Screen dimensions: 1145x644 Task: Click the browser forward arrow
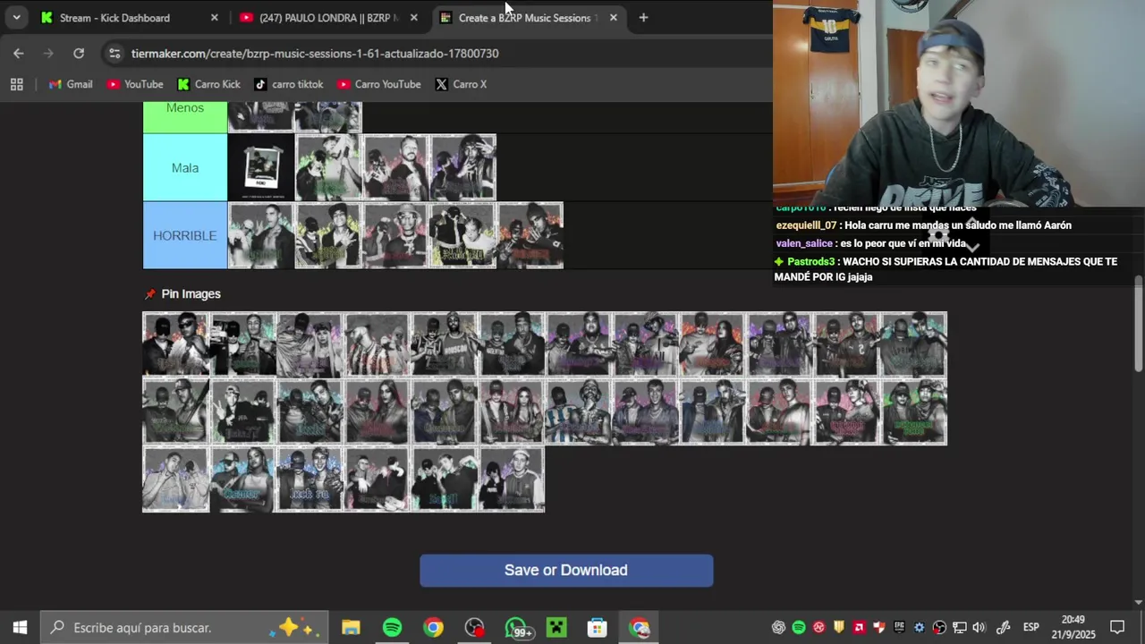[48, 54]
